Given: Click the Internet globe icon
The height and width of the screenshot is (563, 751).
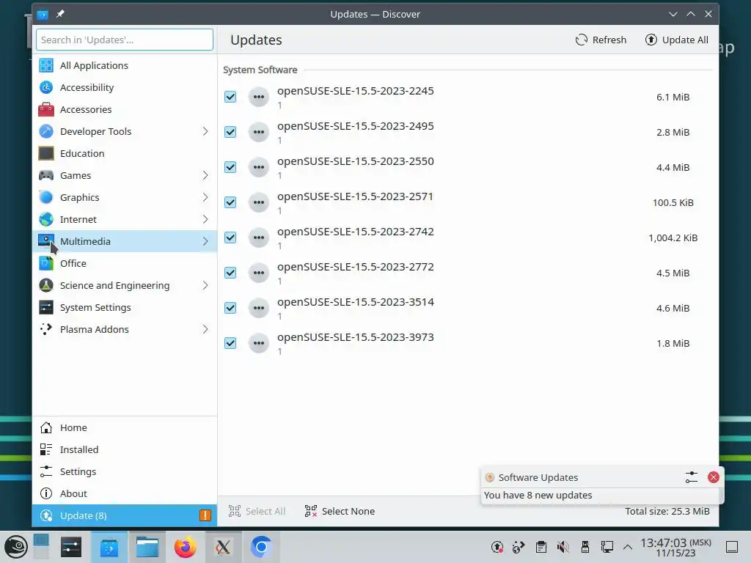Looking at the screenshot, I should [46, 220].
